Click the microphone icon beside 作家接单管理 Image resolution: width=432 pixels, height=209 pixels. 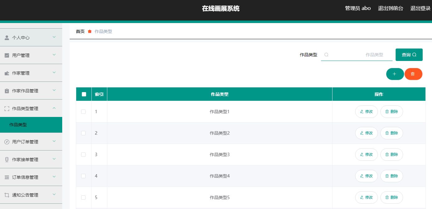[x=7, y=160]
